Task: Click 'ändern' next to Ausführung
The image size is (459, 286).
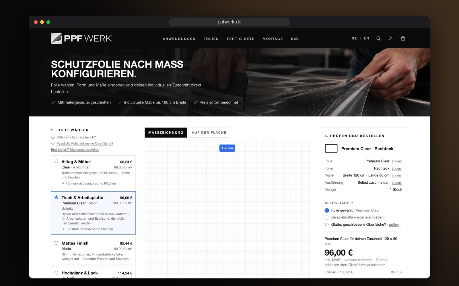Action: pos(397,182)
